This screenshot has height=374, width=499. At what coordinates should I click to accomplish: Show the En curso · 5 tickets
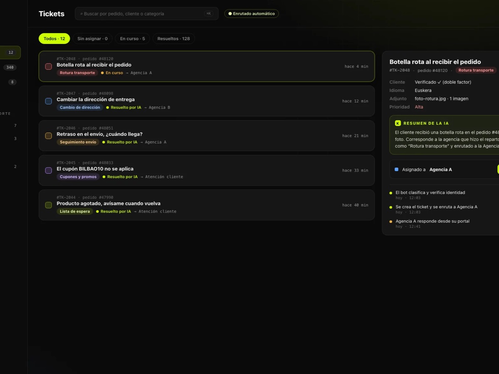(x=133, y=39)
